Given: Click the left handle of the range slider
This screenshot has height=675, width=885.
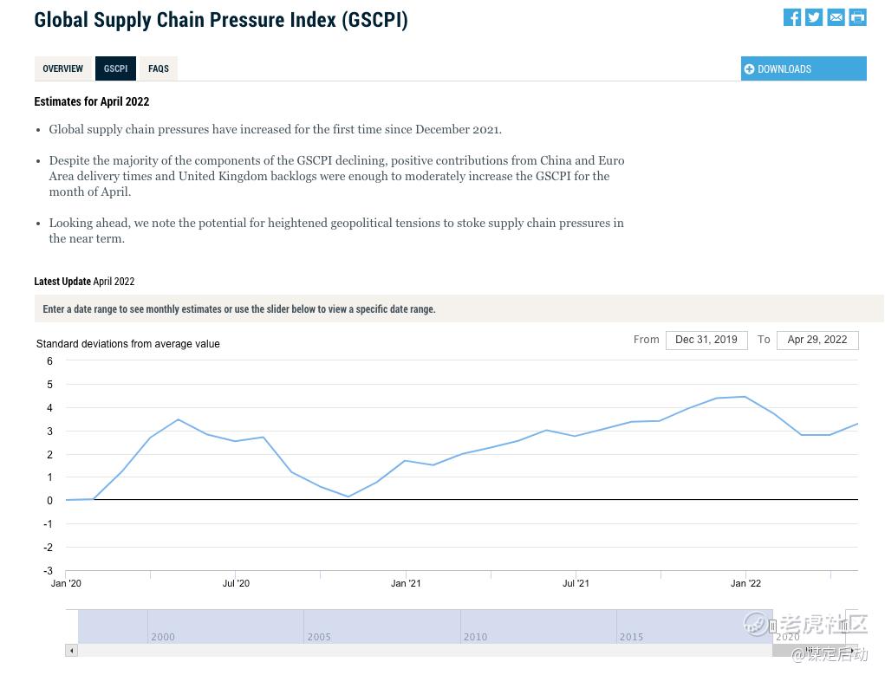Looking at the screenshot, I should [772, 626].
